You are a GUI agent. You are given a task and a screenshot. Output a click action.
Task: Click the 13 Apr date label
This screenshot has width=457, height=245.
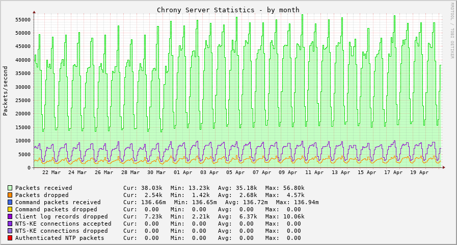[341, 173]
